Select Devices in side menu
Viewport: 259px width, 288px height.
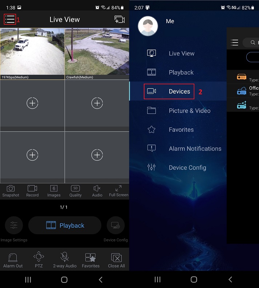169,91
